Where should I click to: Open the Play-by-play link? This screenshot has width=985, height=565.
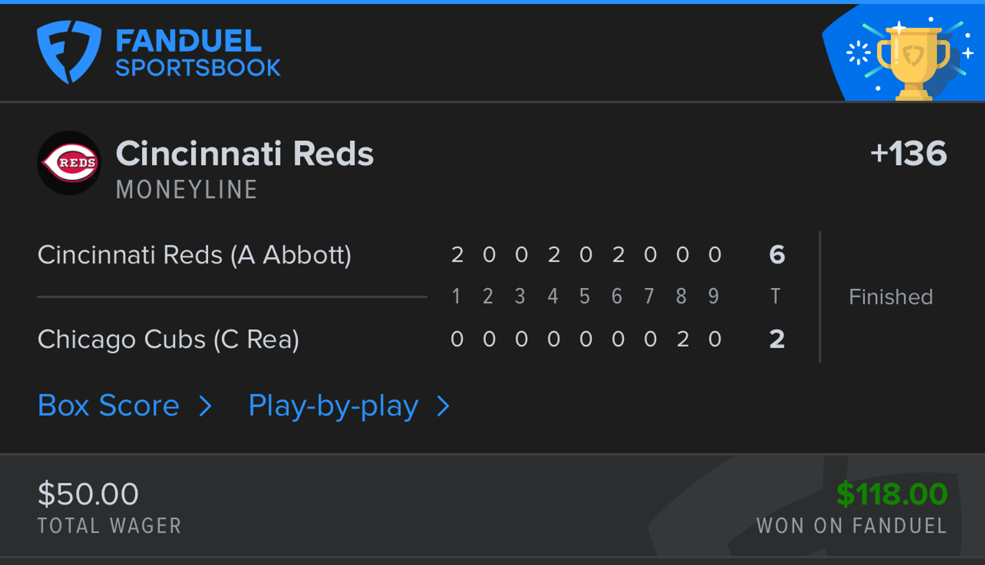334,406
